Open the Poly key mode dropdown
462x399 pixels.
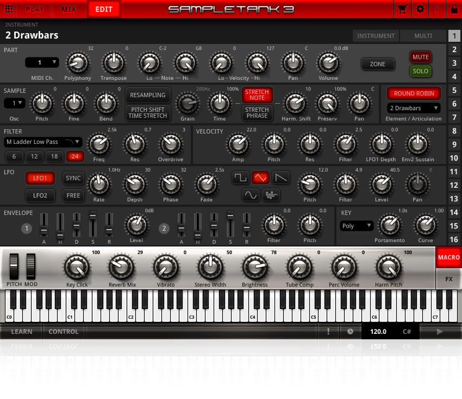click(x=357, y=225)
